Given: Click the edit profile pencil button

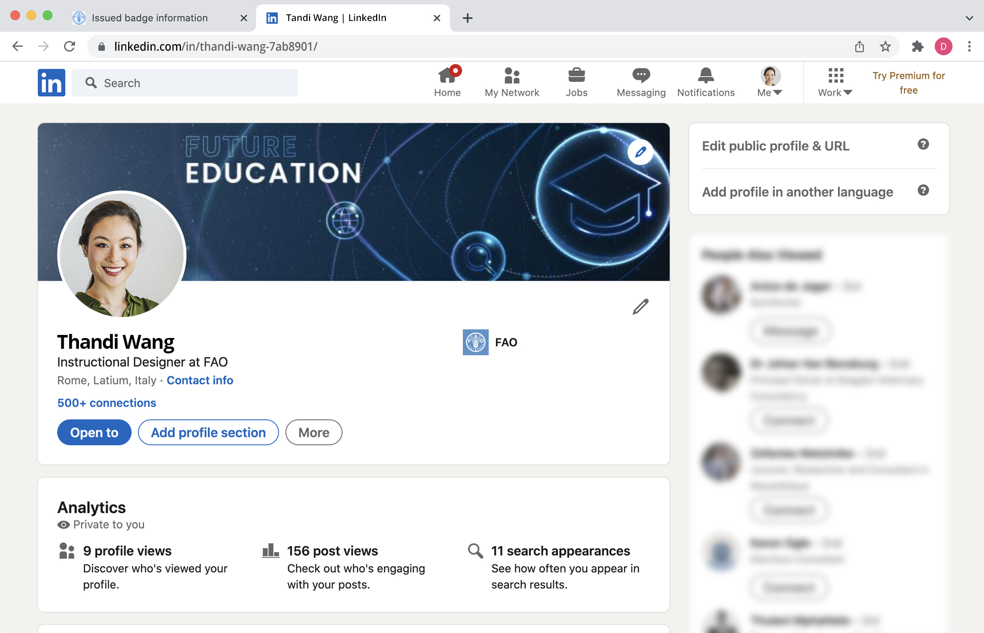Looking at the screenshot, I should tap(640, 306).
